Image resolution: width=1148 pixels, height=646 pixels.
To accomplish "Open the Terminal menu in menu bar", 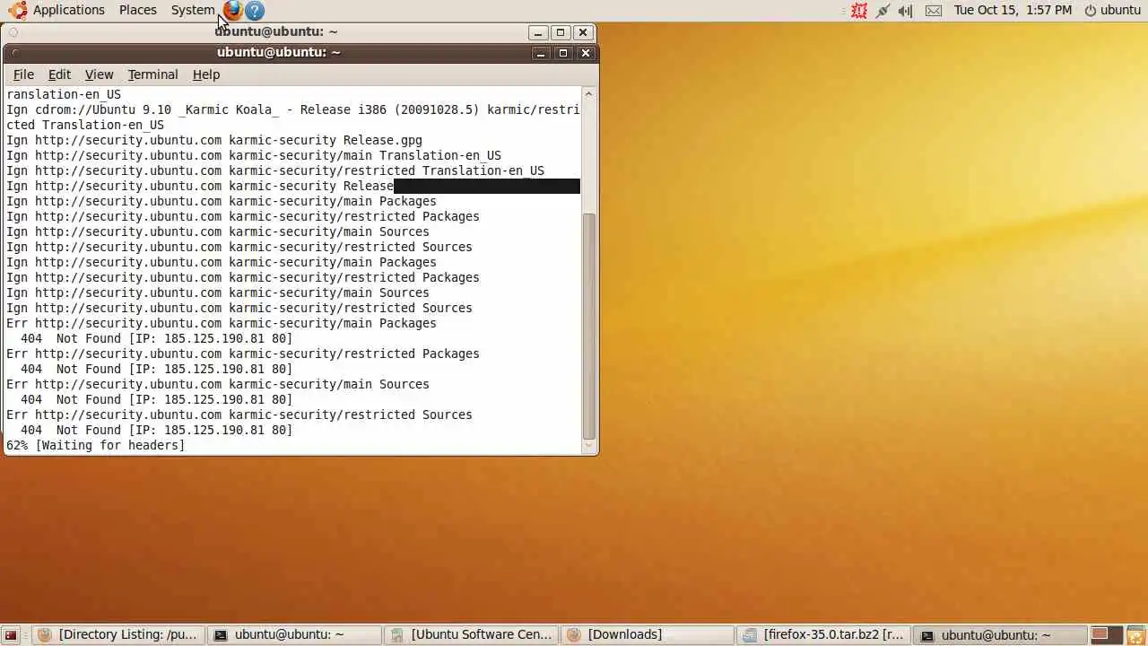I will coord(152,74).
